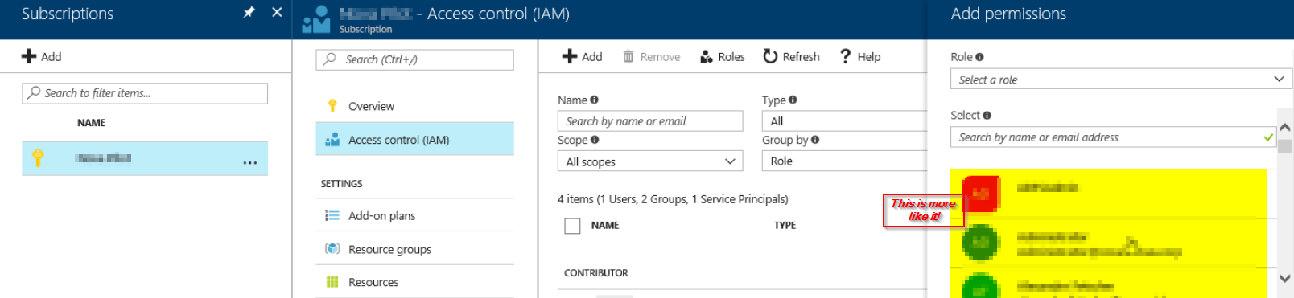Viewport: 1294px width, 298px height.
Task: Open the Group by Role dropdown
Action: pos(844,161)
